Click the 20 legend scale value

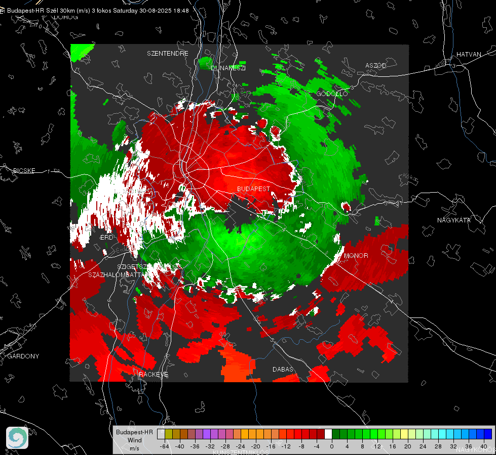click(x=408, y=447)
